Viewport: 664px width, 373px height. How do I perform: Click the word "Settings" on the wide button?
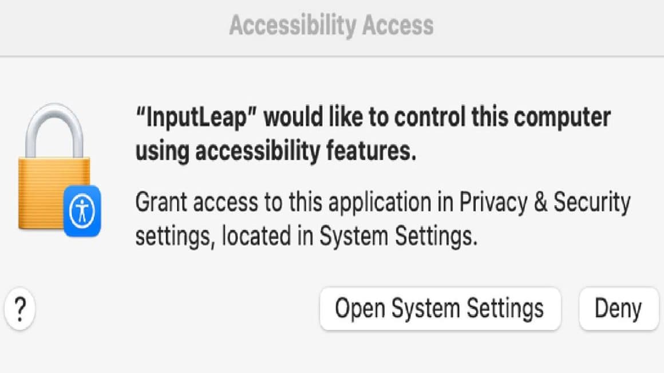click(x=505, y=309)
